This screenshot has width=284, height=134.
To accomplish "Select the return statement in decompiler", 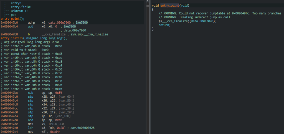I will pyautogui.click(x=164, y=25).
